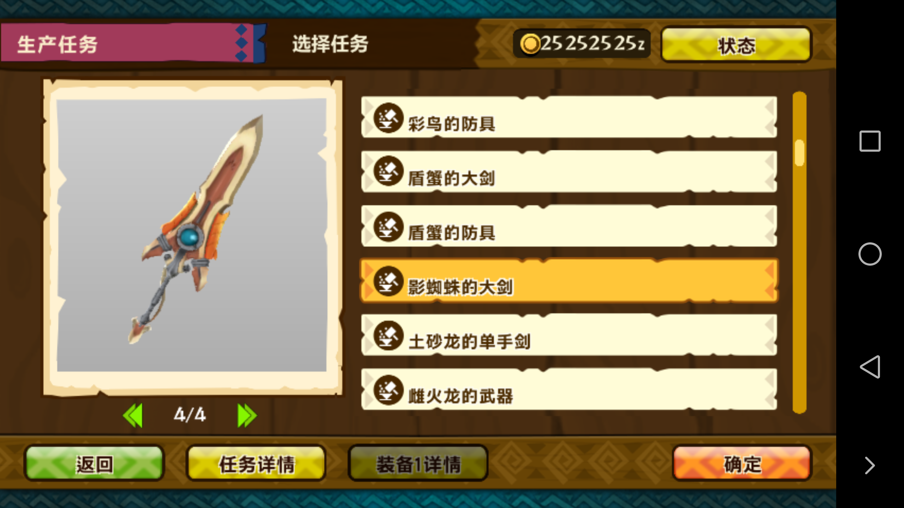
Task: Tap the crafting icon beside 土砂龙的单手剑
Action: click(388, 335)
